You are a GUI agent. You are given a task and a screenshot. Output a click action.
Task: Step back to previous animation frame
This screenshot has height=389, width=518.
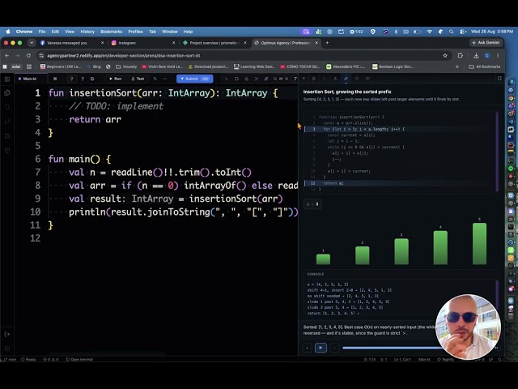(x=307, y=348)
